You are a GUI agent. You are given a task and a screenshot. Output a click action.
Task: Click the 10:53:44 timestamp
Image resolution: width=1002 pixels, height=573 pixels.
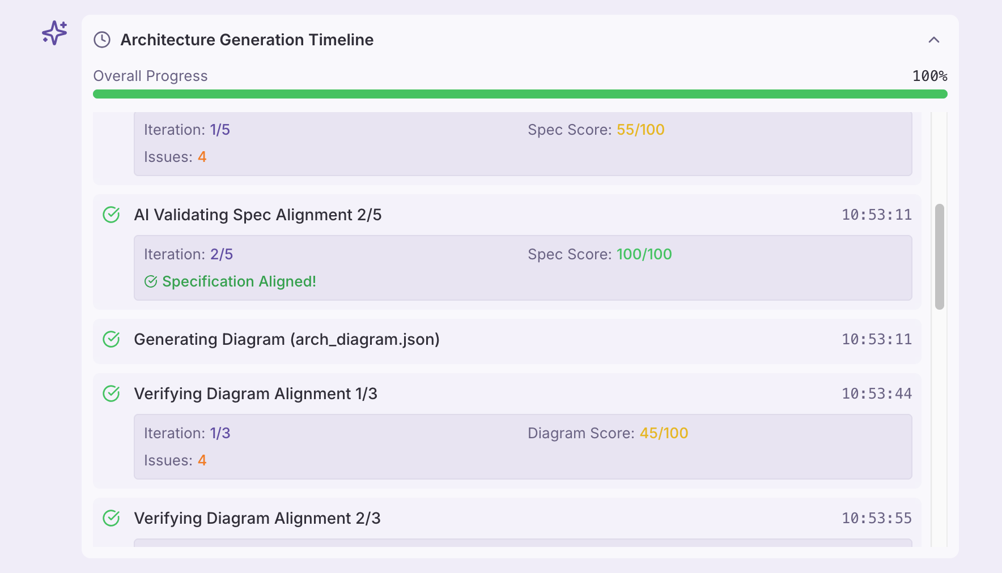coord(876,394)
